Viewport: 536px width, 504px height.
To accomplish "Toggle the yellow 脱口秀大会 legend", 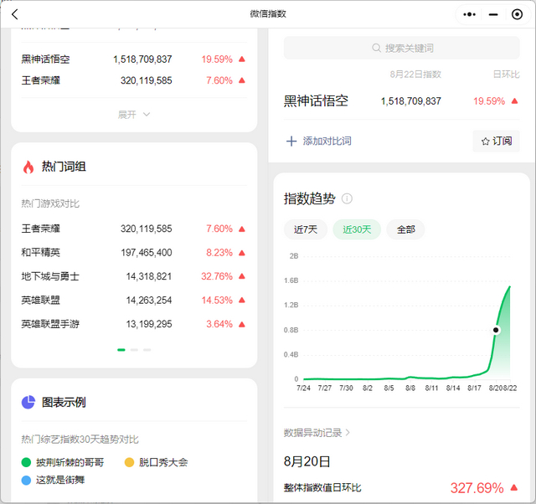I will tap(157, 463).
